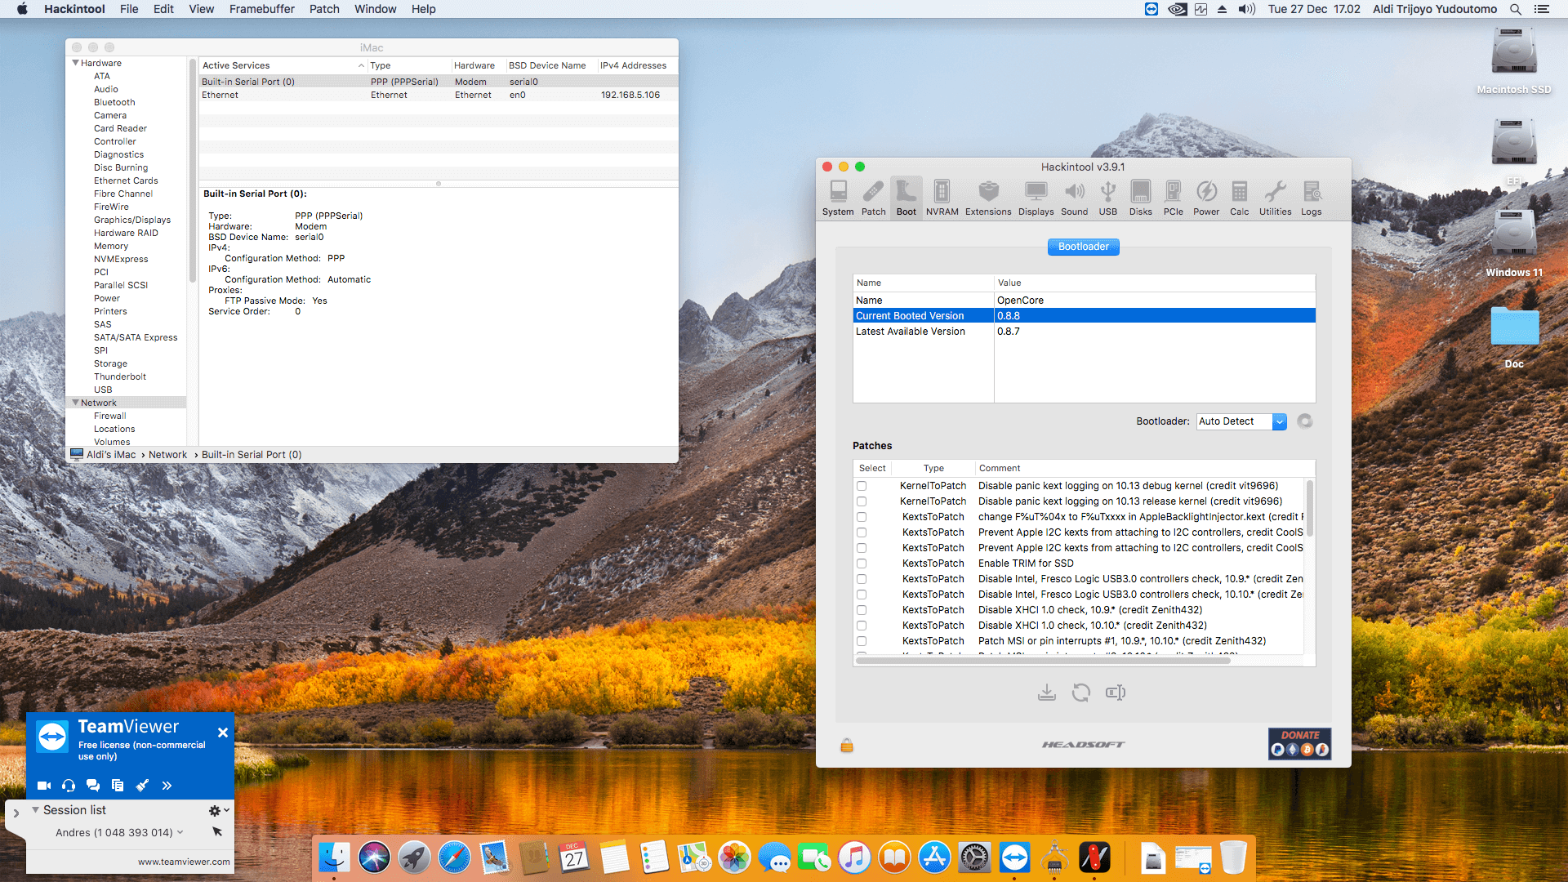1568x882 pixels.
Task: Enable the 'Enable TRIM for SSD' patch checkbox
Action: 862,563
